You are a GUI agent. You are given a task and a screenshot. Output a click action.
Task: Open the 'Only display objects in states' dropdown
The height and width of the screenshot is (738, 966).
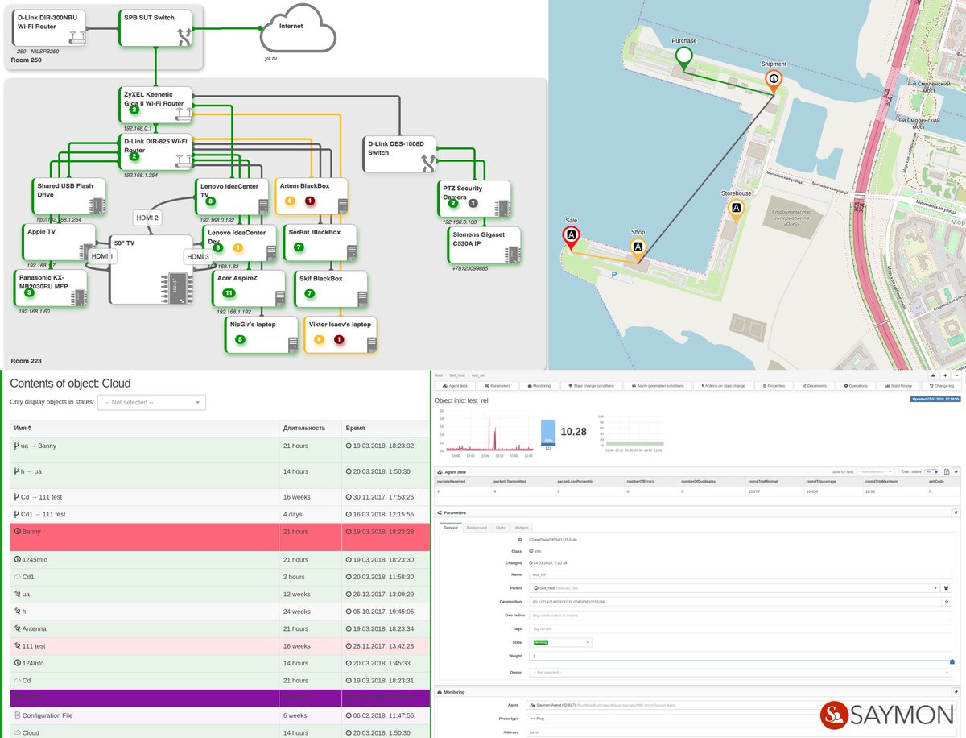pyautogui.click(x=151, y=402)
